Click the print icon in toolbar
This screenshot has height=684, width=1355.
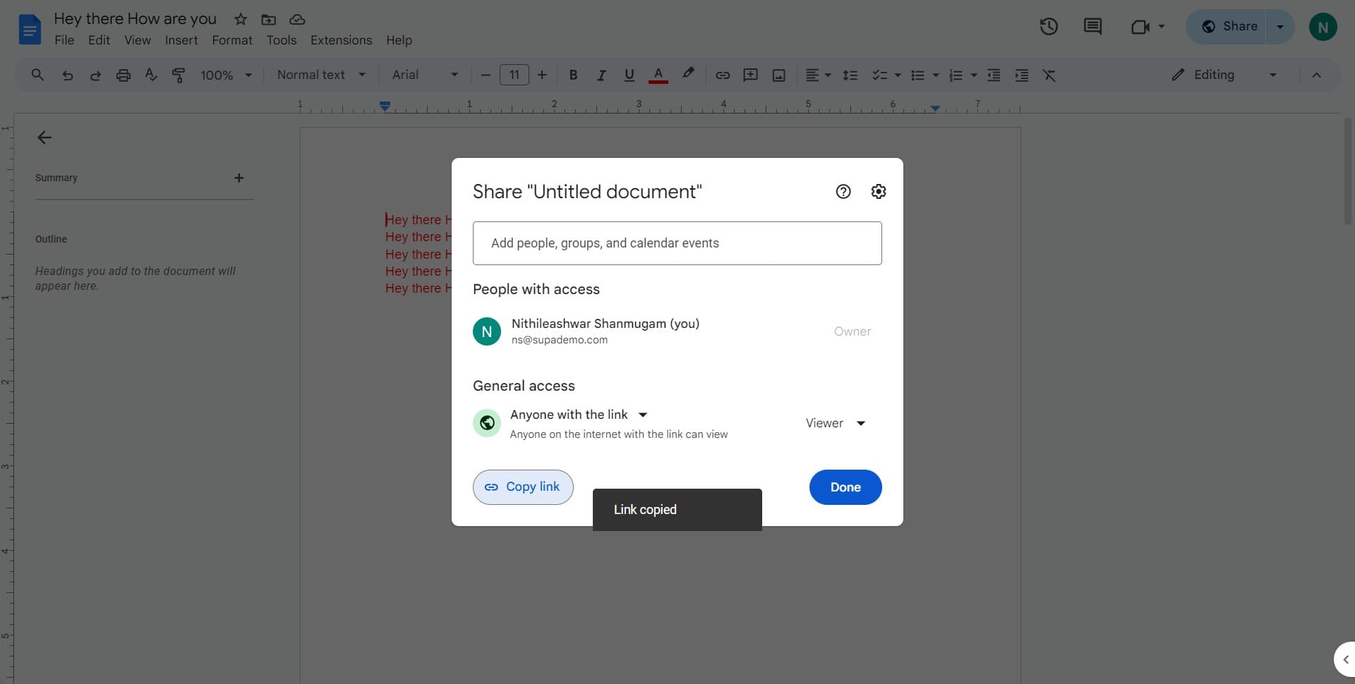[x=124, y=75]
